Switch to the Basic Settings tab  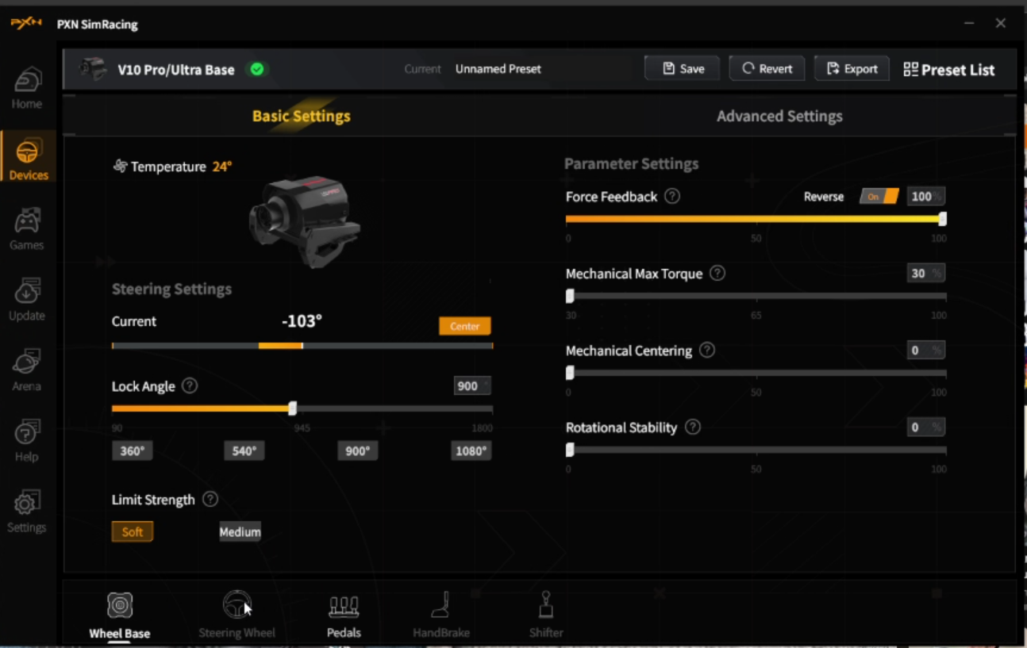tap(302, 116)
